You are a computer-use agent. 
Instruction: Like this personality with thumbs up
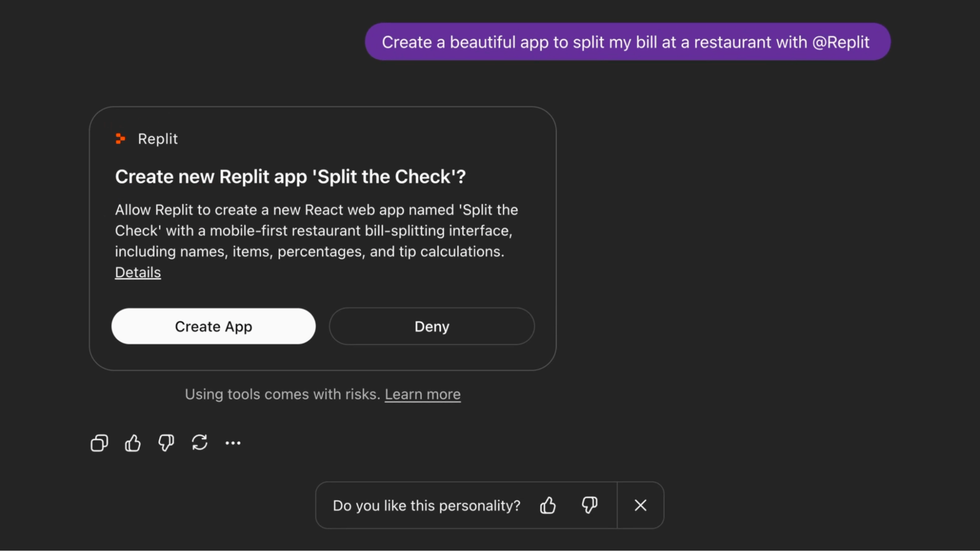(547, 505)
